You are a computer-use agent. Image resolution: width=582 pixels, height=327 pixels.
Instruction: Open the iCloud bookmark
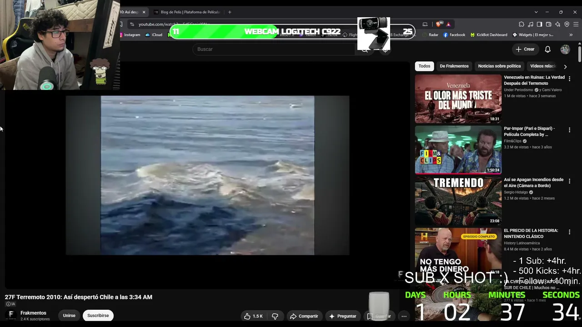[154, 35]
